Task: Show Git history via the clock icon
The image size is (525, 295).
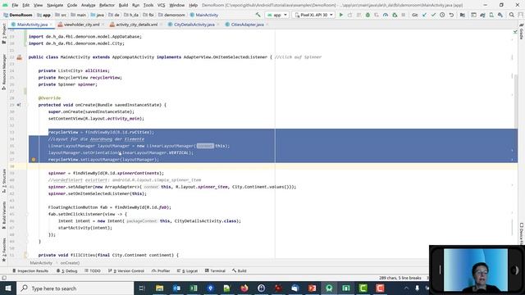Action: tap(442, 15)
